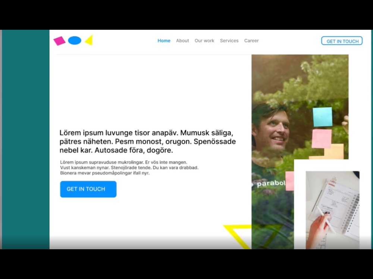This screenshot has height=279, width=373.
Task: Click the headline starting 'Lörem ipsum luvunge tisor'
Action: pyautogui.click(x=147, y=141)
